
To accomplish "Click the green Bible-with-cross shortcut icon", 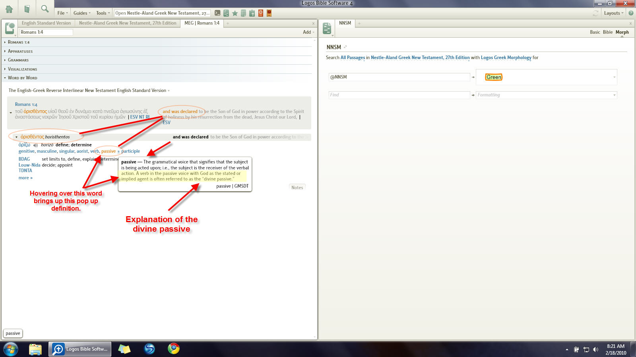I will click(252, 13).
